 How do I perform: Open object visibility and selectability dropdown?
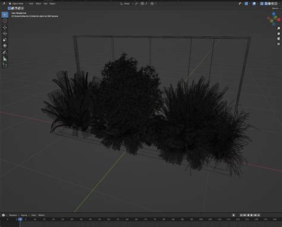241,4
